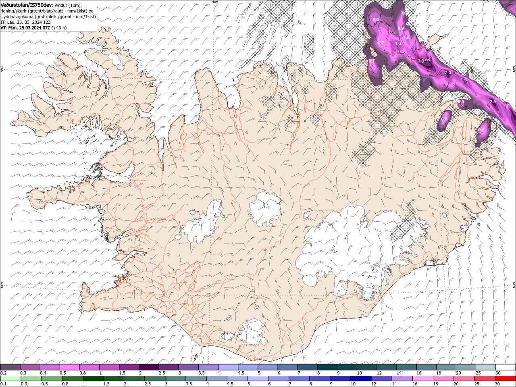Click the 20W longitude label

point(214,2)
